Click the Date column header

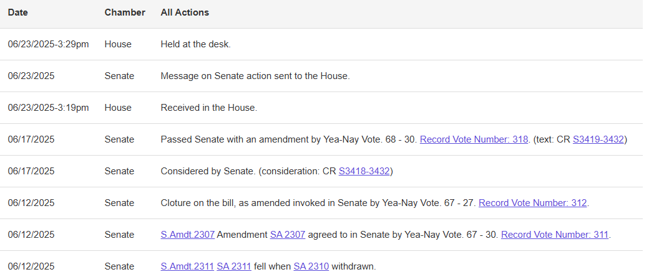tap(18, 12)
